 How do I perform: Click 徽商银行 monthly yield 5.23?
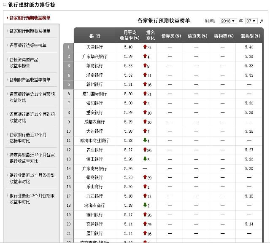[x=128, y=177]
